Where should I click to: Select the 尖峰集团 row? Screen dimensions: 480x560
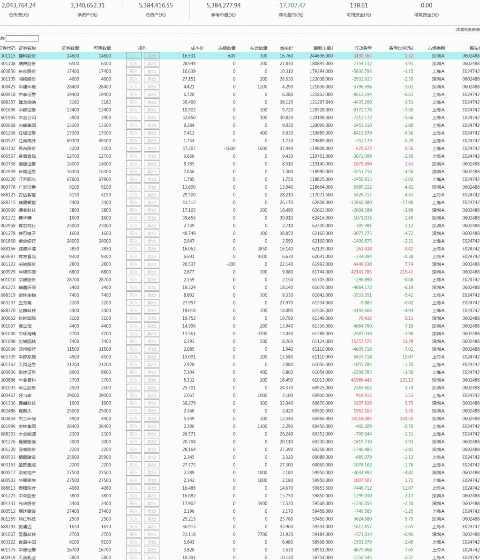point(240,125)
